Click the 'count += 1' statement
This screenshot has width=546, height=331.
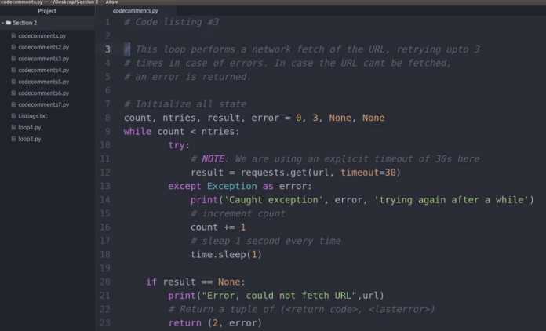(218, 227)
